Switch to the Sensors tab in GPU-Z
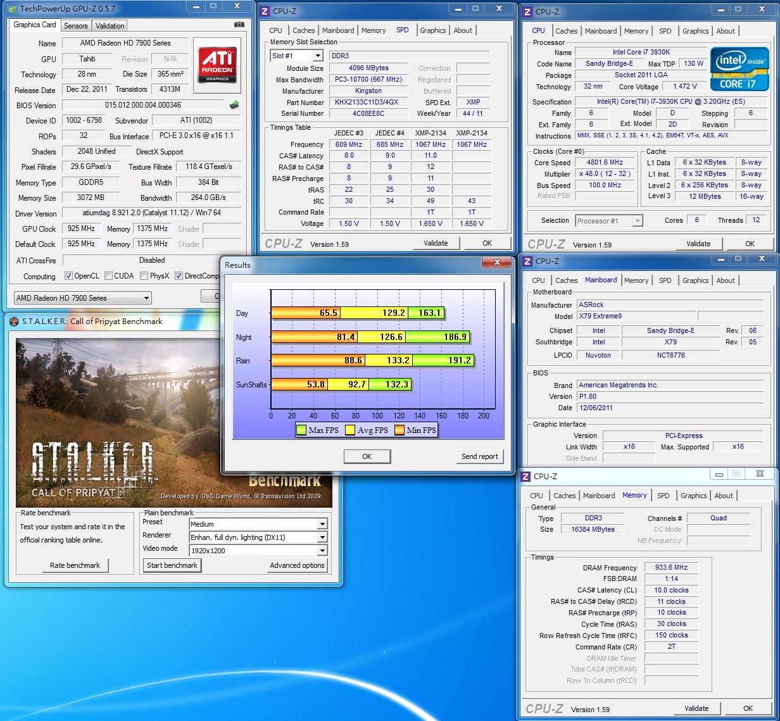Viewport: 780px width, 721px height. coord(76,26)
